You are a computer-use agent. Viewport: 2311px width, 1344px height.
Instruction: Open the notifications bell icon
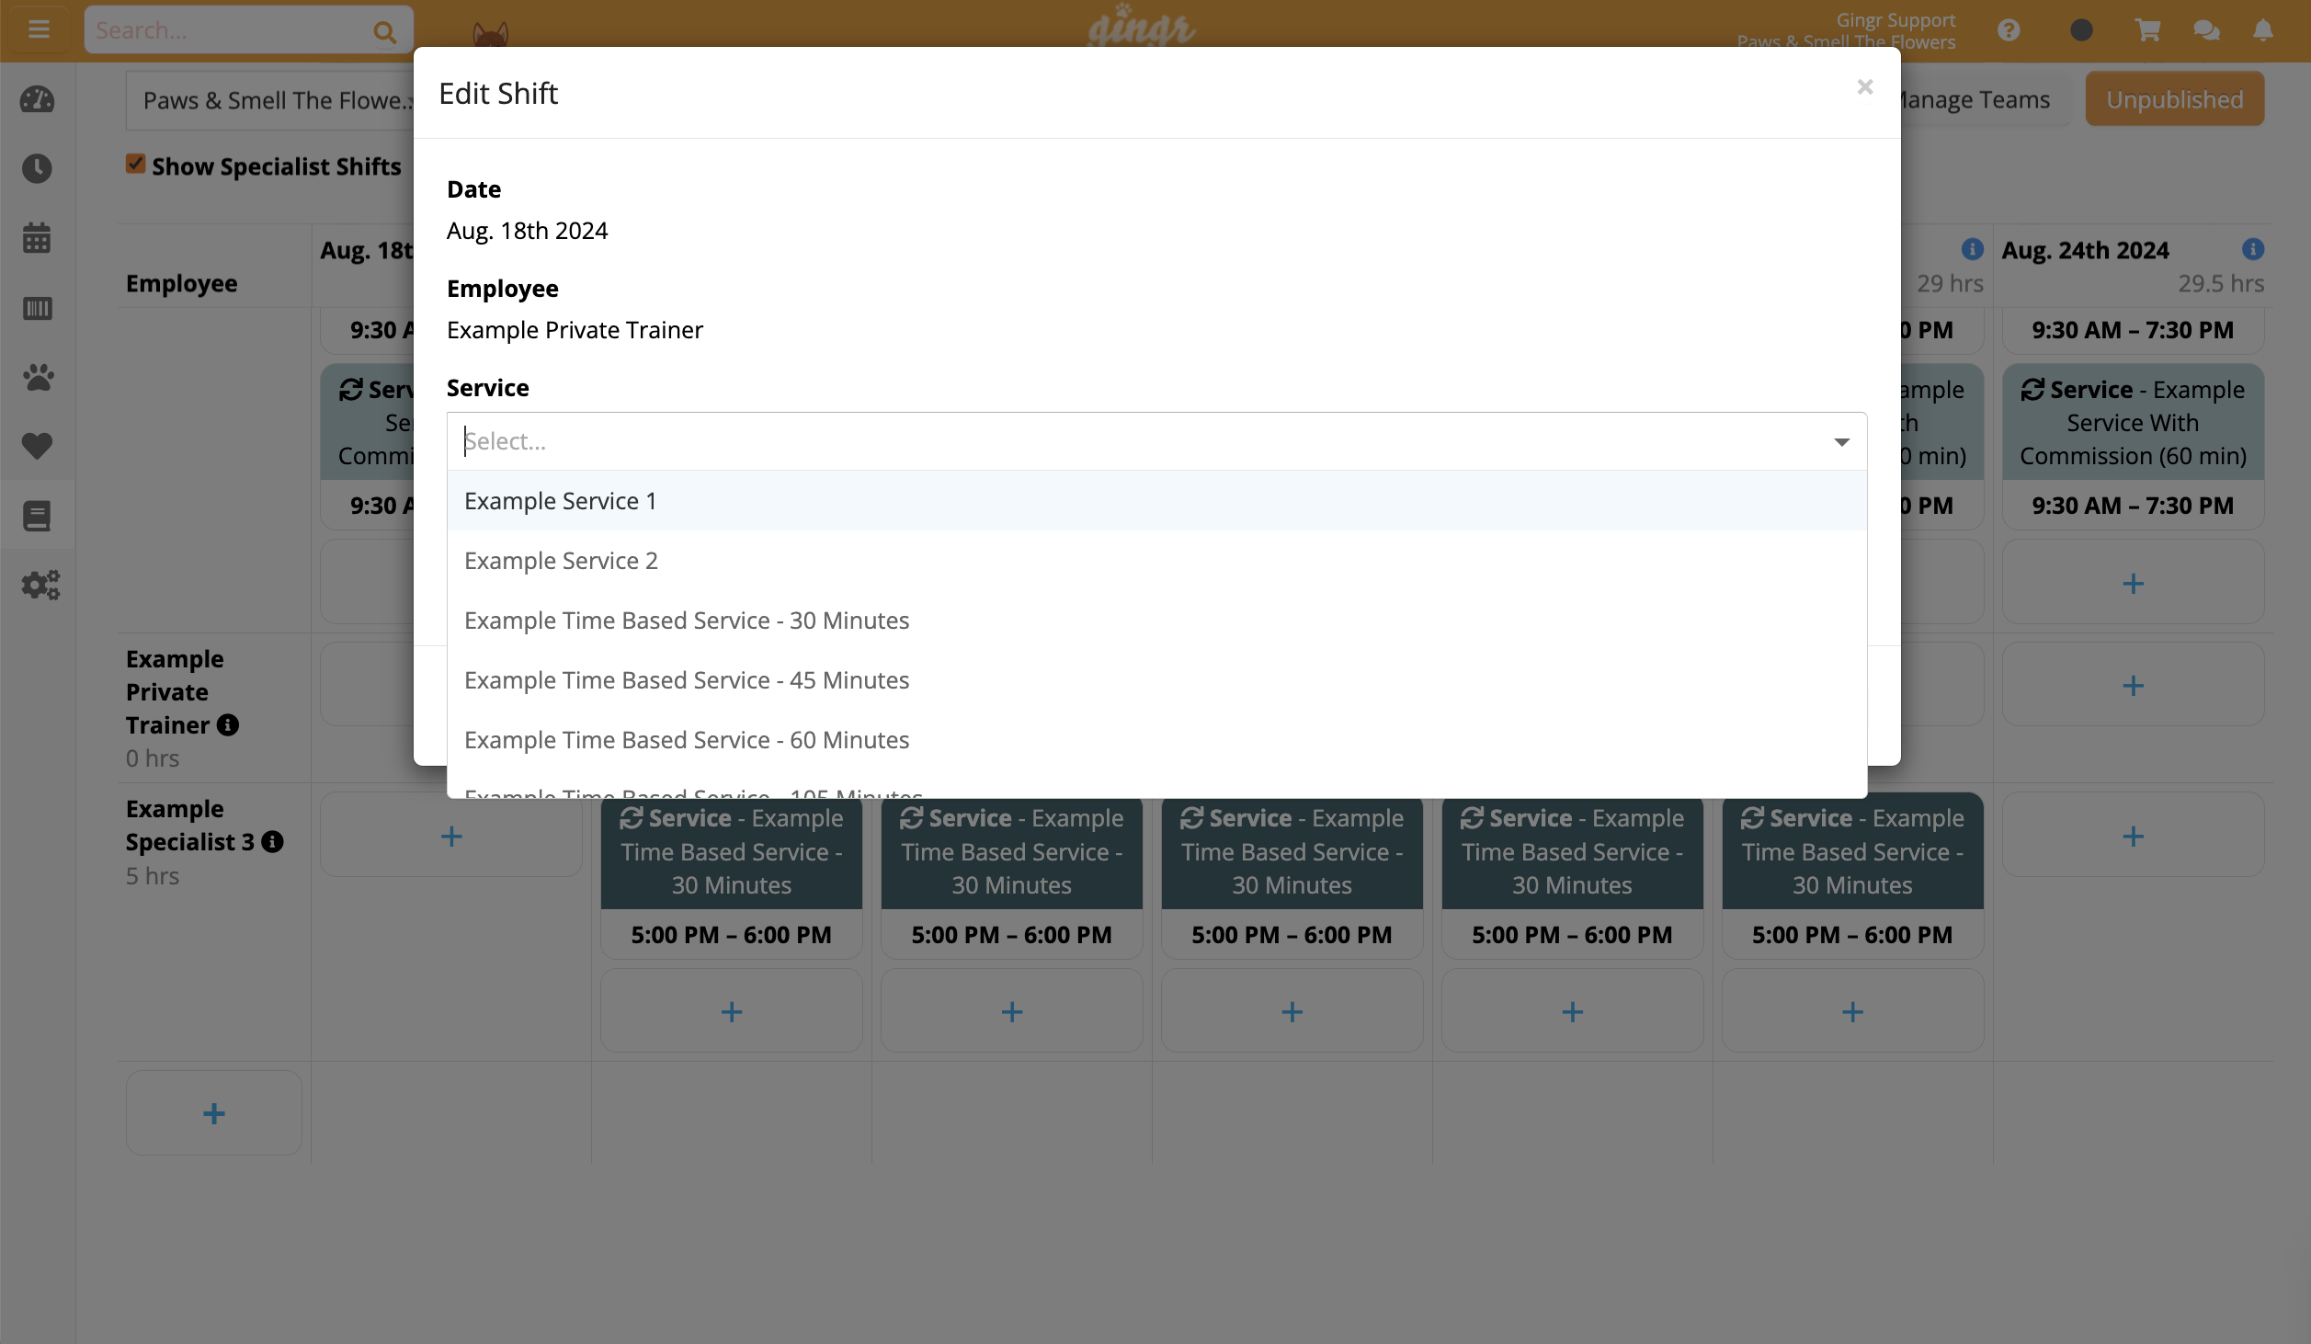tap(2263, 30)
